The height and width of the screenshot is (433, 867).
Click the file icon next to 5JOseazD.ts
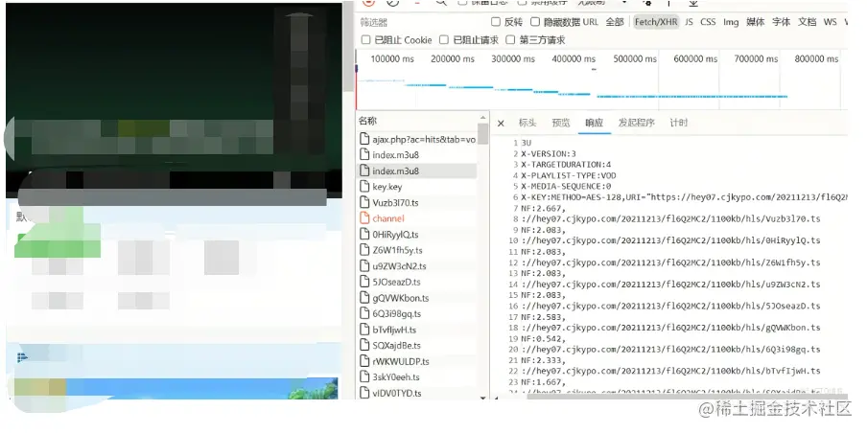tap(363, 282)
